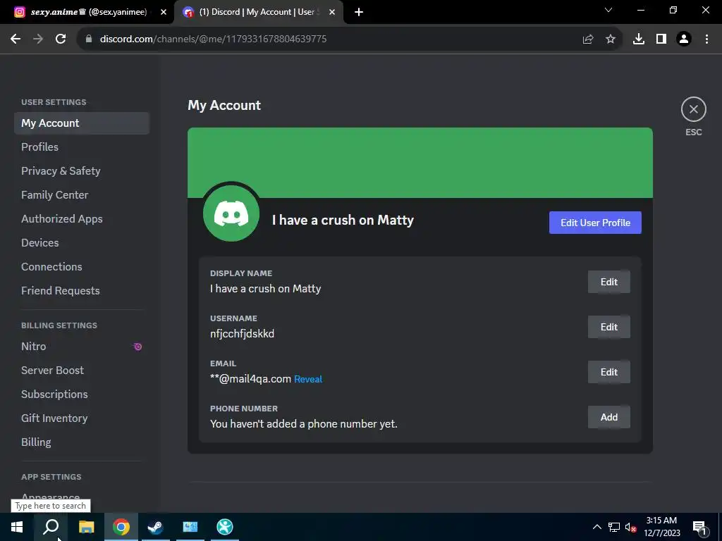The height and width of the screenshot is (541, 722).
Task: Go back using browser back arrow
Action: (x=16, y=39)
